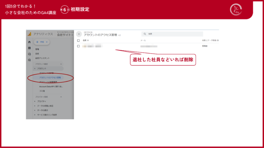The width and height of the screenshot is (264, 148).
Task: Open the 会社サイト property selector dropdown
Action: click(x=65, y=35)
